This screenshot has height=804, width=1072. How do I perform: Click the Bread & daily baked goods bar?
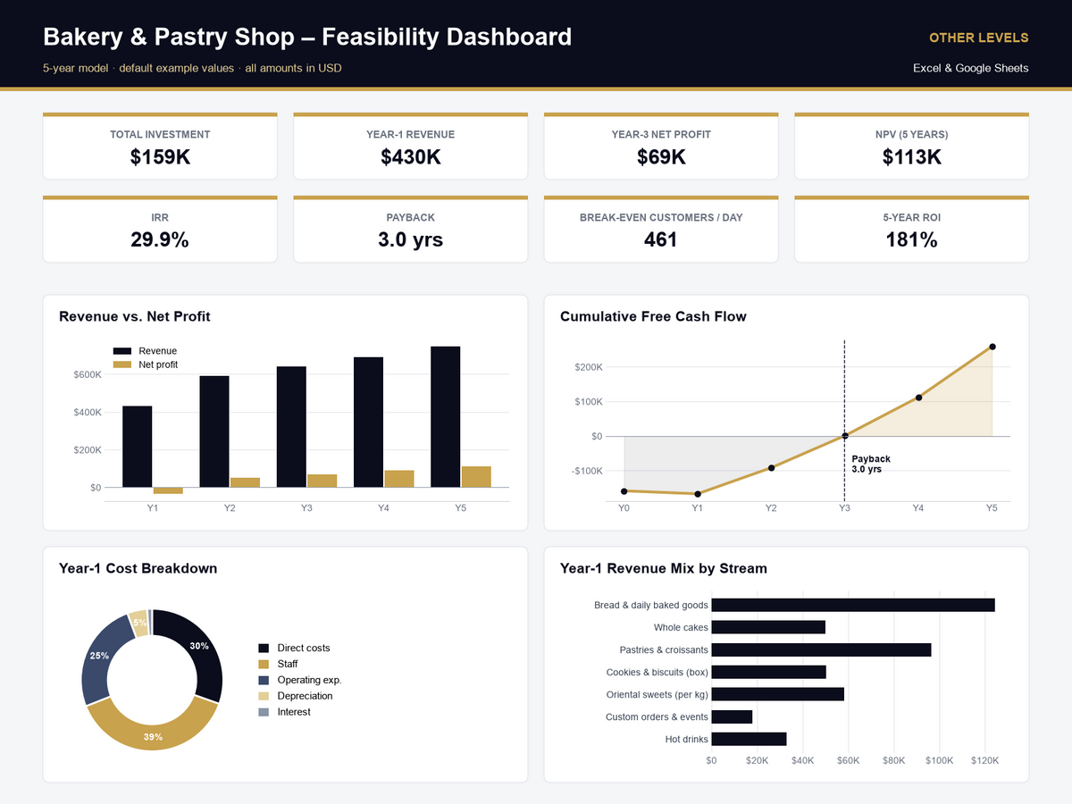pyautogui.click(x=853, y=605)
